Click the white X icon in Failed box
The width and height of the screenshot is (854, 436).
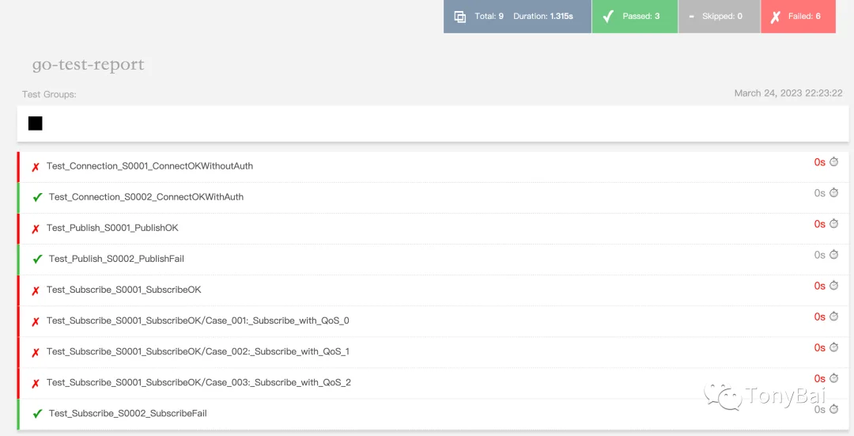click(775, 17)
